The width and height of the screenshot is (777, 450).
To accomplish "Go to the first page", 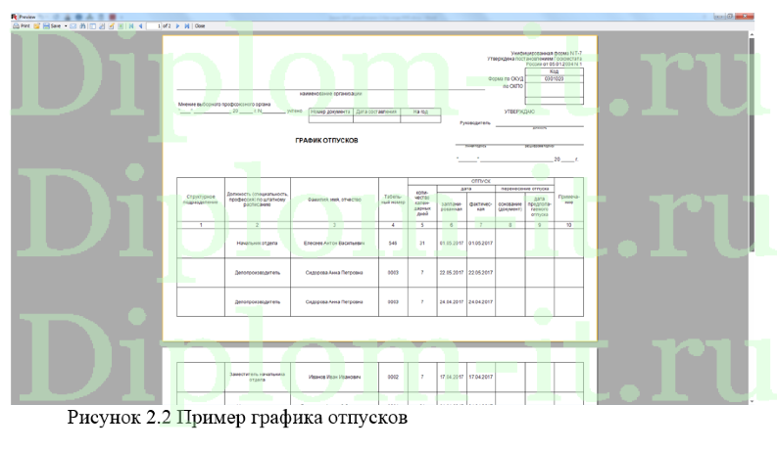I will [x=131, y=25].
